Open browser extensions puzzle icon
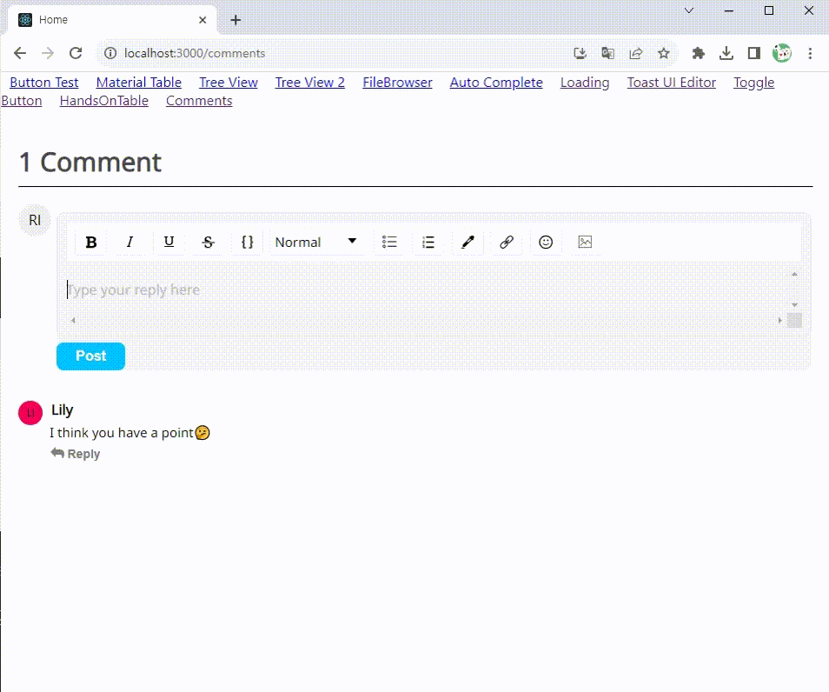 pyautogui.click(x=699, y=53)
